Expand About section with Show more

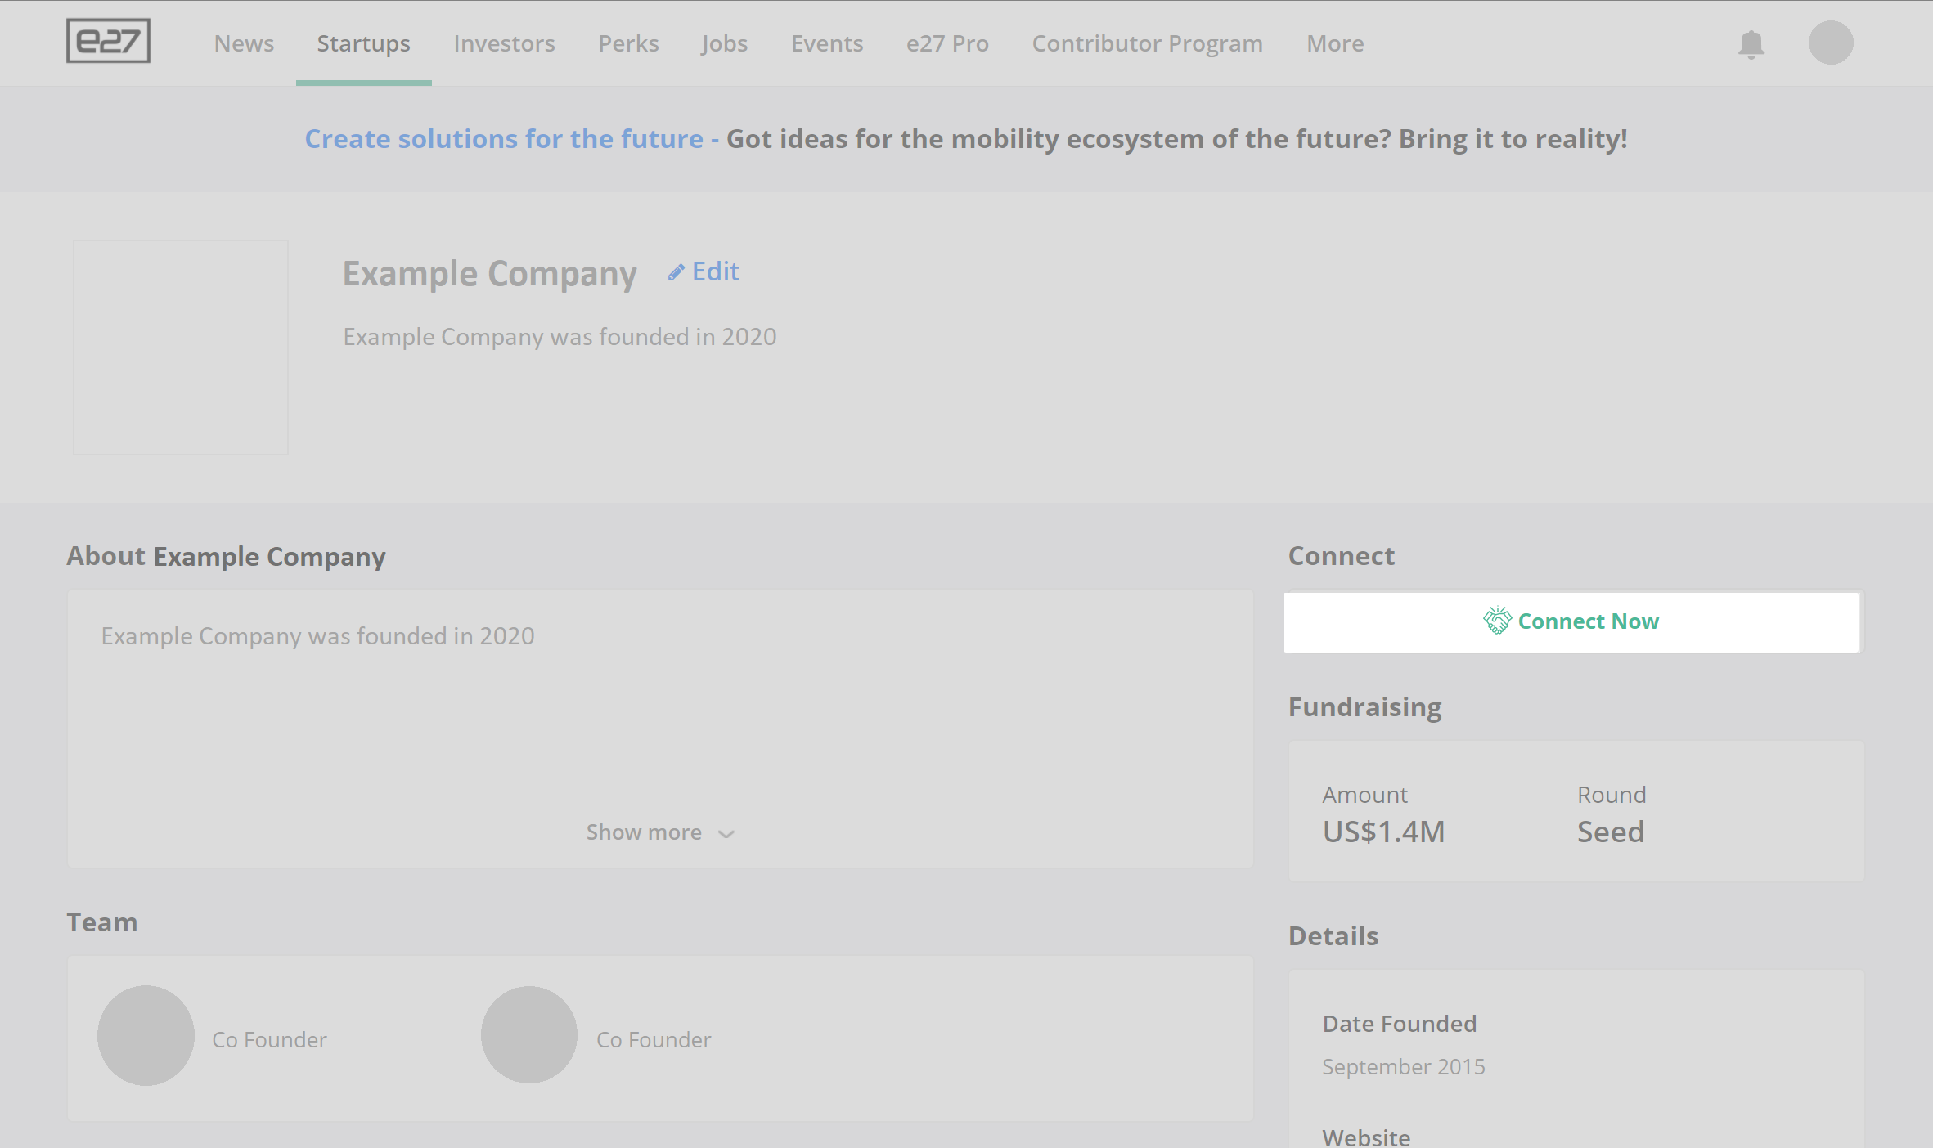(x=644, y=832)
